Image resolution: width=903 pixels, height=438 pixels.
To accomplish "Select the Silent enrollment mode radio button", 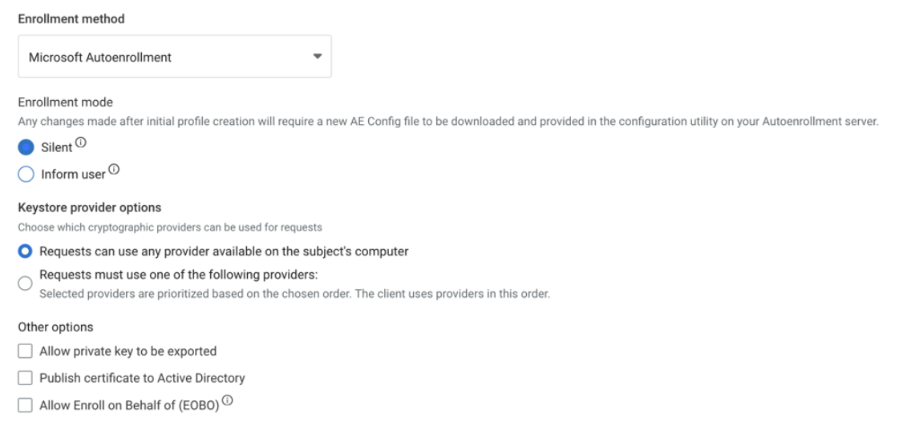I will coord(26,147).
